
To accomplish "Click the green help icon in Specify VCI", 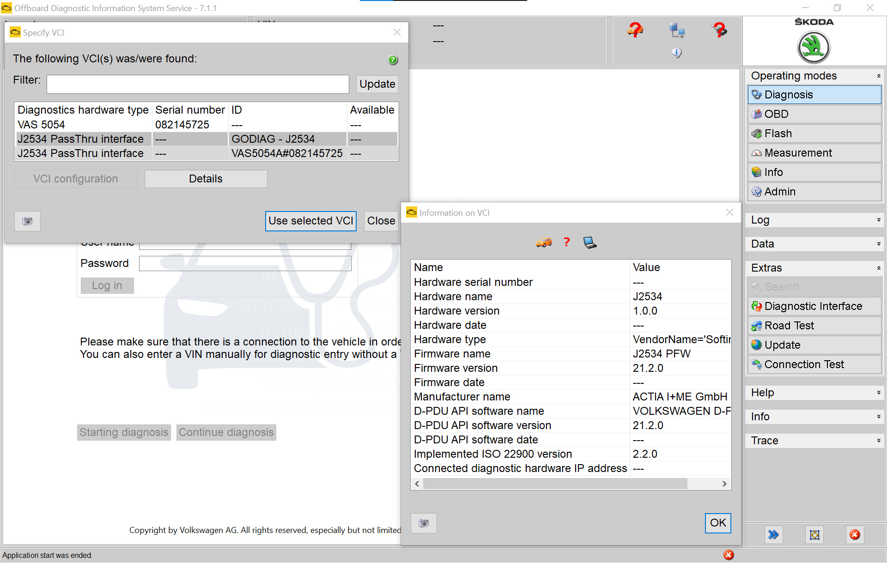I will click(x=393, y=60).
